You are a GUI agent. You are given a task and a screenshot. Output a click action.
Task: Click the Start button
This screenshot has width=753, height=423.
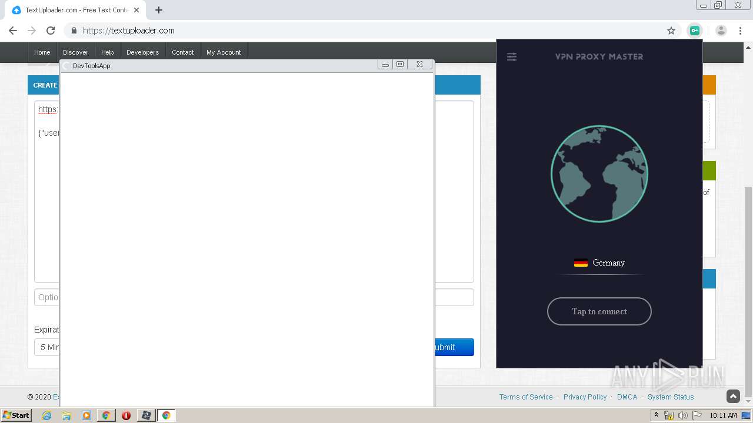tap(16, 415)
